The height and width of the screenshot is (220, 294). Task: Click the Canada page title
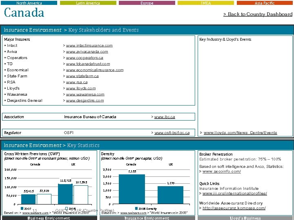(24, 13)
